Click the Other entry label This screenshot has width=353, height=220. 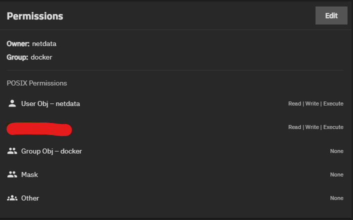click(x=30, y=198)
